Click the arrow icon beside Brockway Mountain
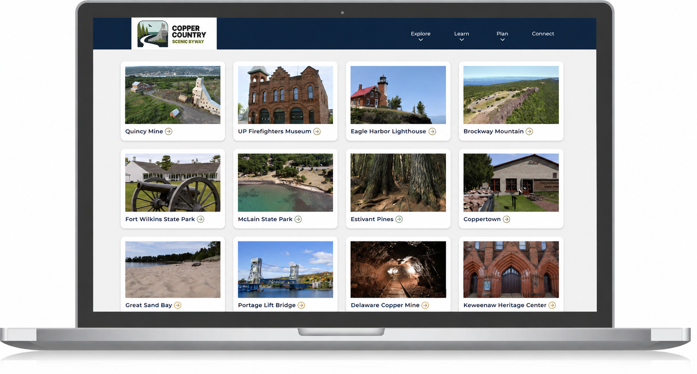 coord(529,131)
